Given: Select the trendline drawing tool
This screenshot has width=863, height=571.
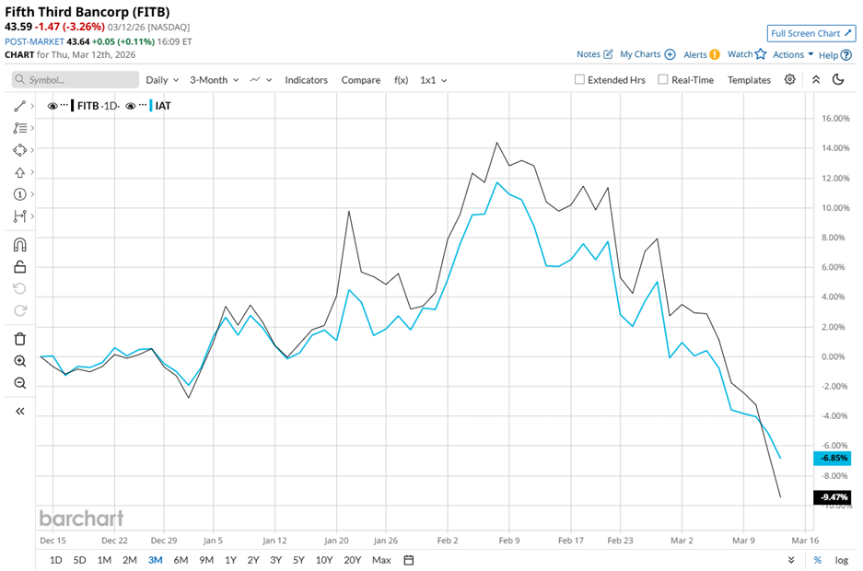Looking at the screenshot, I should coord(17,106).
